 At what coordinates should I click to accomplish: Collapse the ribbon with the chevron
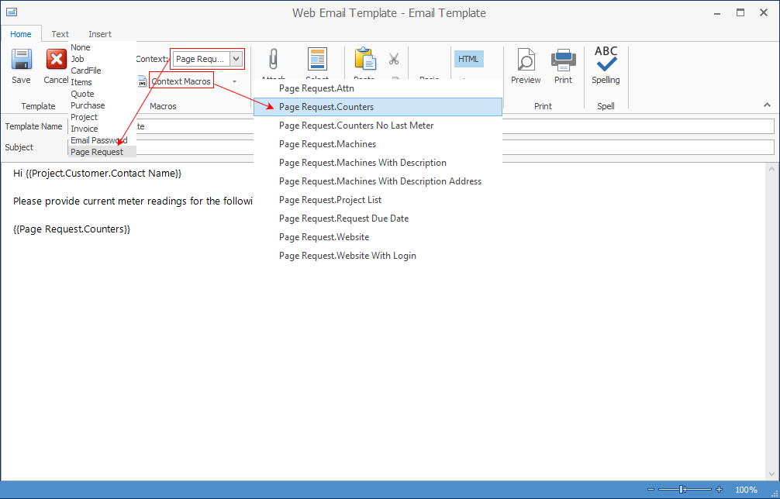coord(767,105)
